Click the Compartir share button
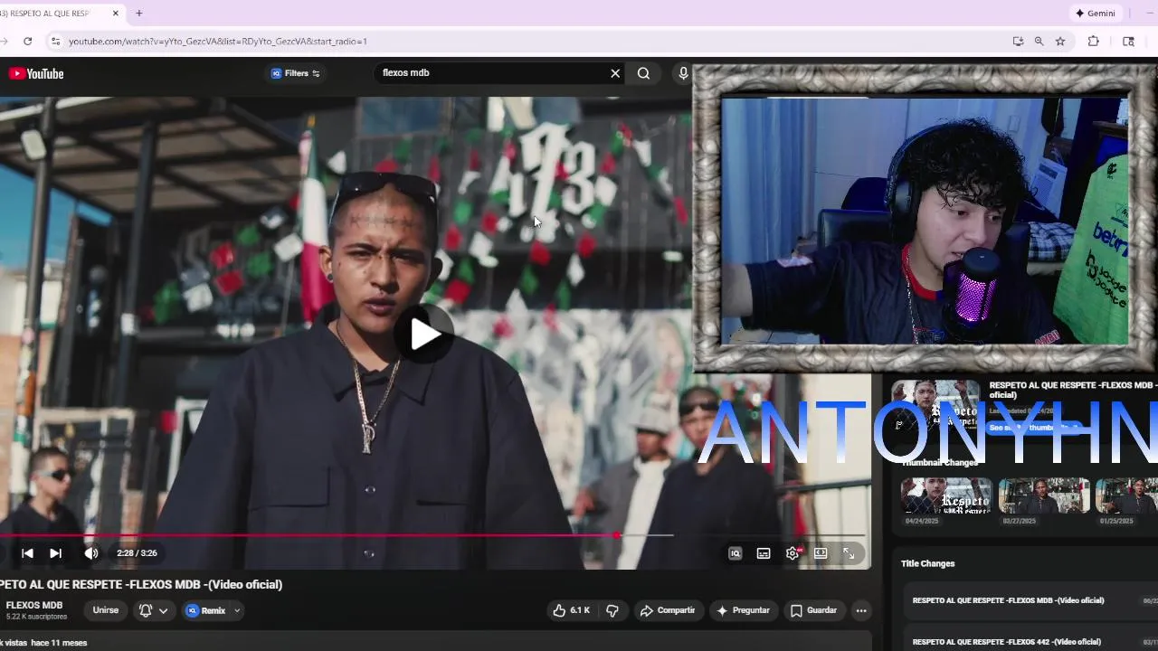The width and height of the screenshot is (1158, 651). (x=668, y=610)
